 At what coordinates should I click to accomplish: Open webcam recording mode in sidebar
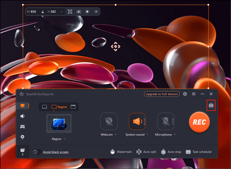click(22, 137)
